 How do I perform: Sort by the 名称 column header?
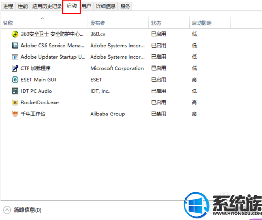point(8,23)
